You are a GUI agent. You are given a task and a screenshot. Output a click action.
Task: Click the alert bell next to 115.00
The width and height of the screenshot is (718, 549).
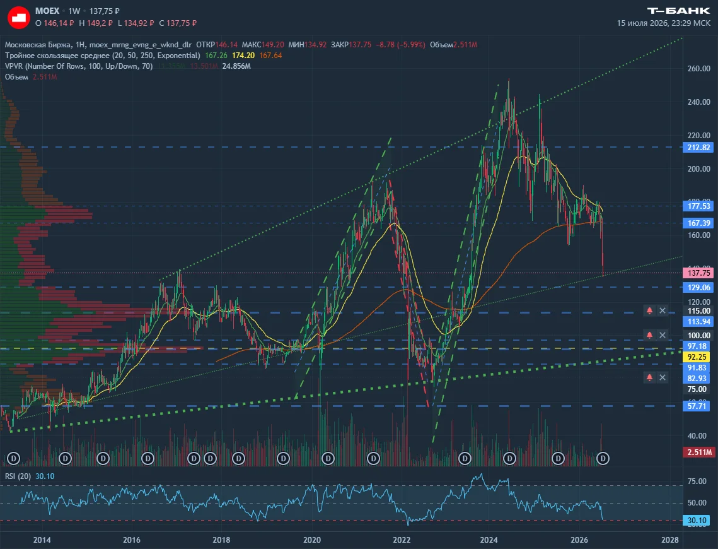(649, 310)
